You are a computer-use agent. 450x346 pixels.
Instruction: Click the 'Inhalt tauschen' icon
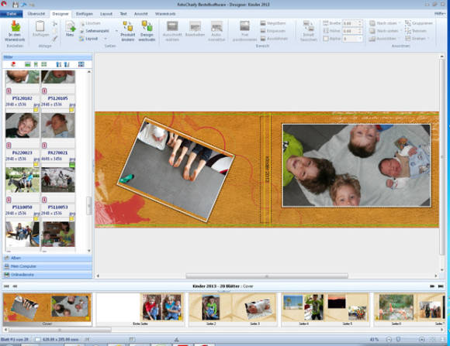[309, 26]
